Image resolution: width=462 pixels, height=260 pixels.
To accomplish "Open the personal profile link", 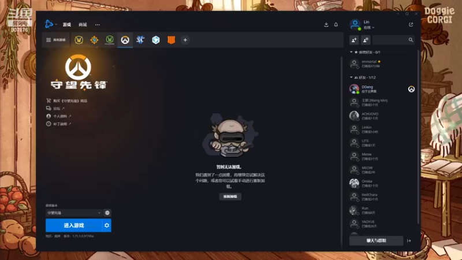I will point(59,116).
